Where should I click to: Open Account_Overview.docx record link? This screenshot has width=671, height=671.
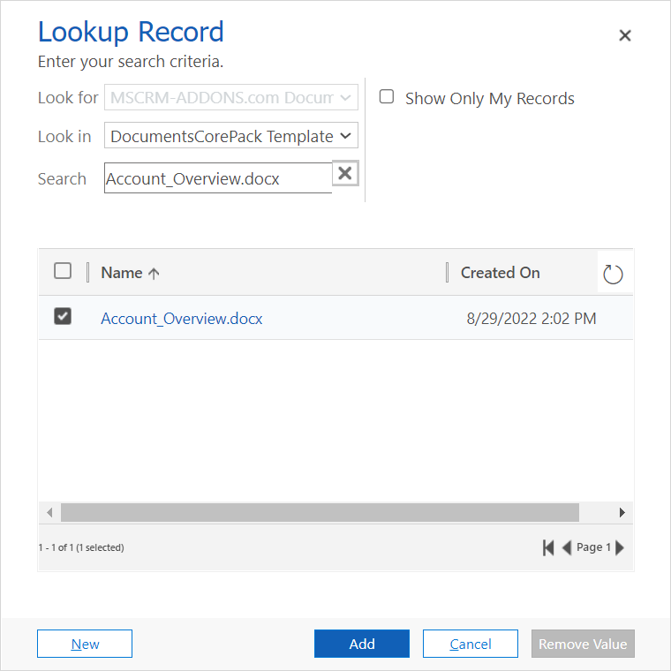182,319
